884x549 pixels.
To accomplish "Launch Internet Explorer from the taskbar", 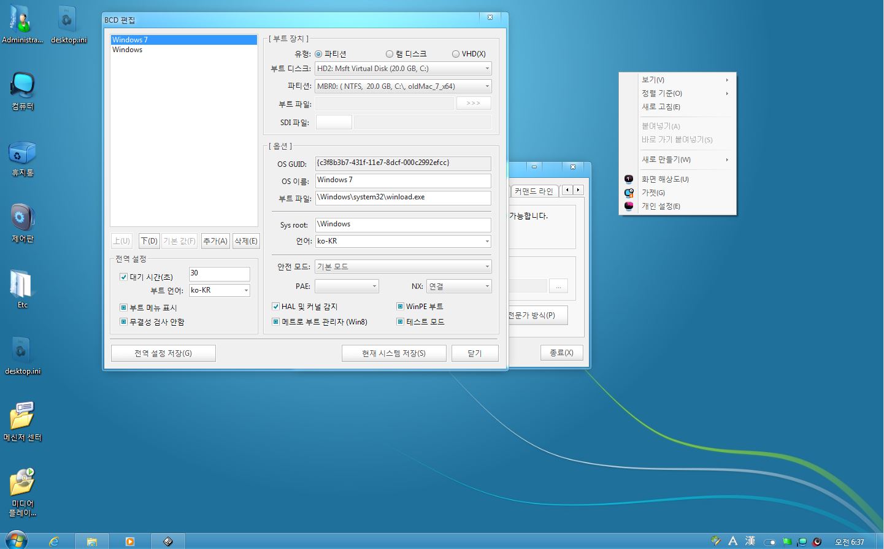I will click(54, 541).
